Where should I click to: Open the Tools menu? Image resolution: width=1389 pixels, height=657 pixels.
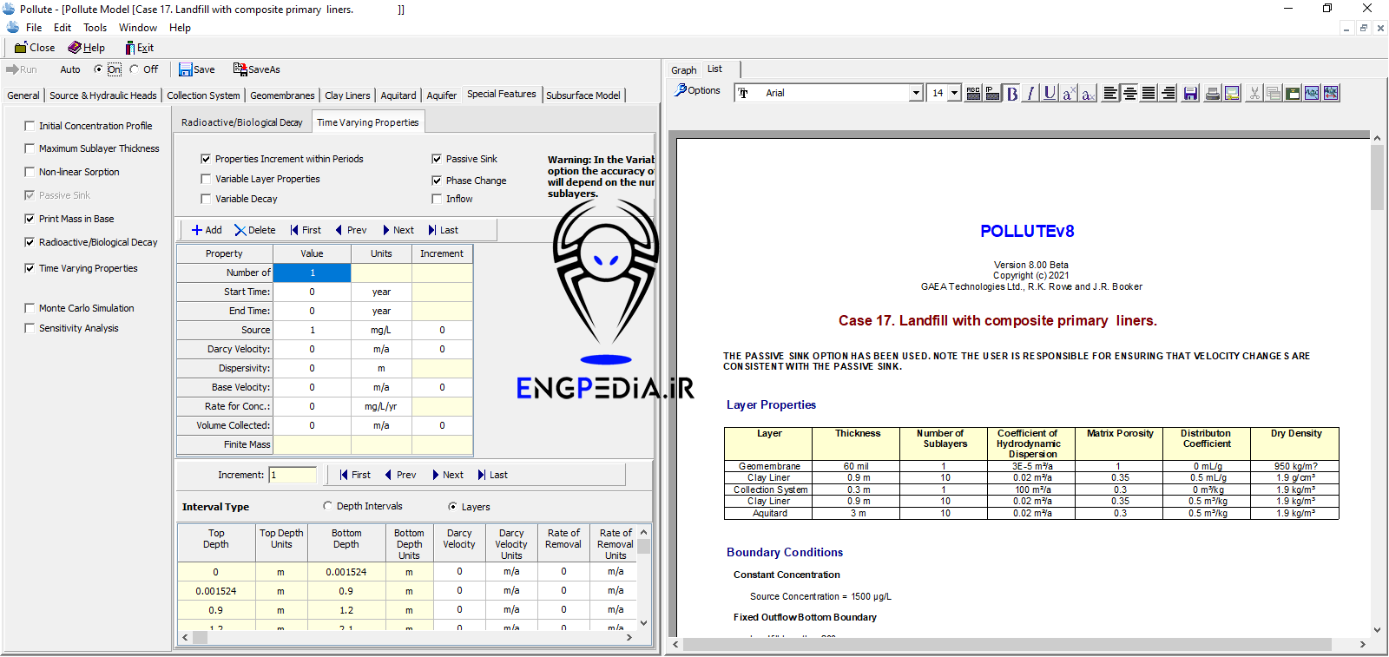click(95, 28)
